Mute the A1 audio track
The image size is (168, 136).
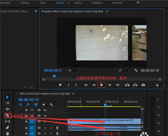(x=45, y=128)
